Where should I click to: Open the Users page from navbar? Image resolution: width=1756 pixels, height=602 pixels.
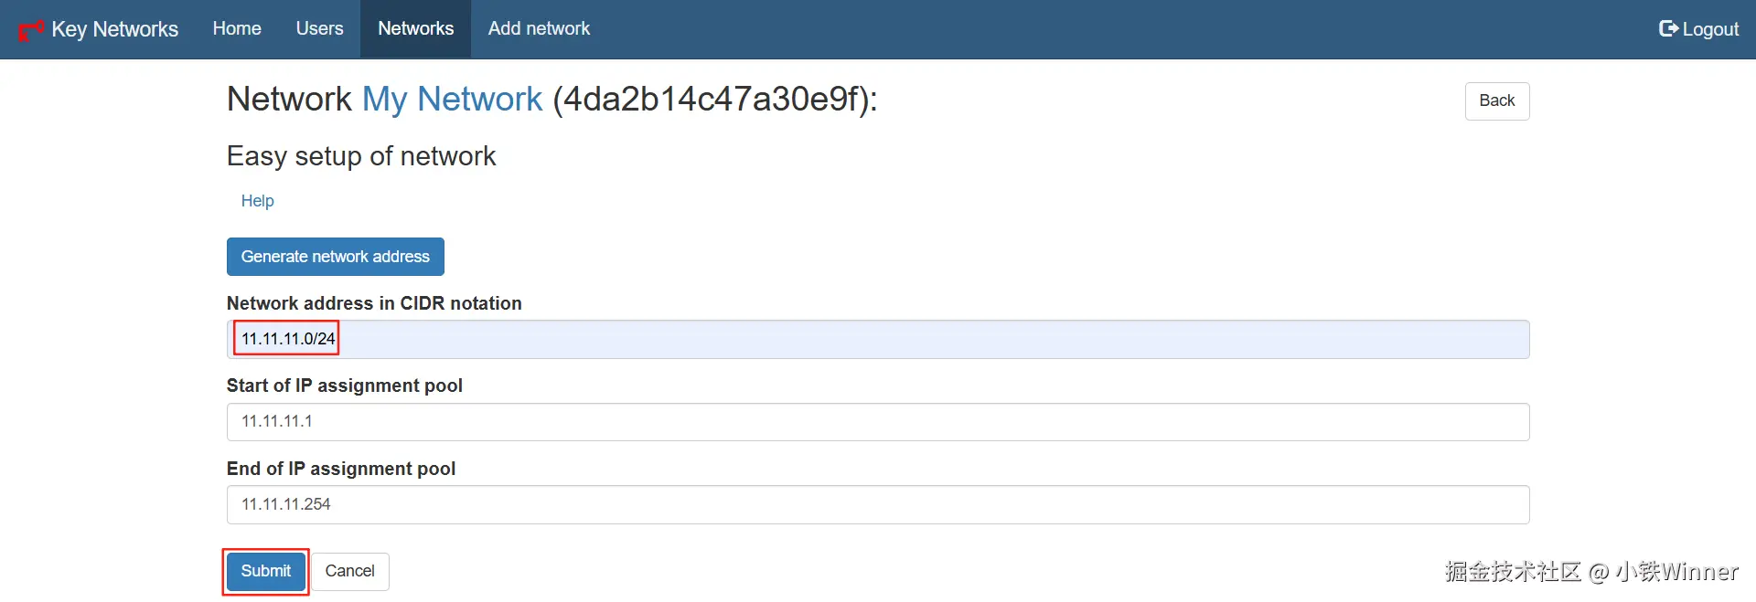coord(319,28)
